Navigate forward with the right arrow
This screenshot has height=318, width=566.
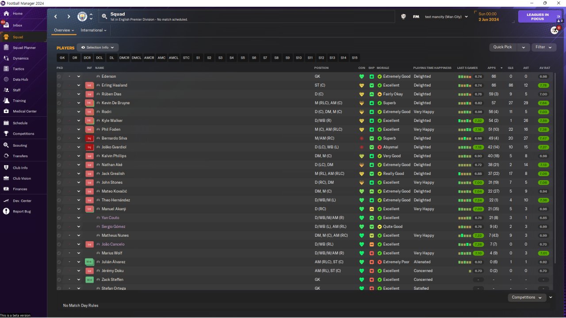[x=69, y=17]
